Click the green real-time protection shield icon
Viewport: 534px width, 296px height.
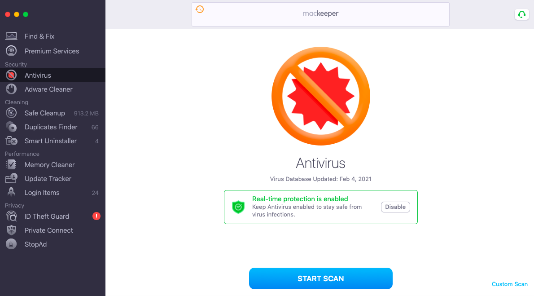[x=238, y=207]
